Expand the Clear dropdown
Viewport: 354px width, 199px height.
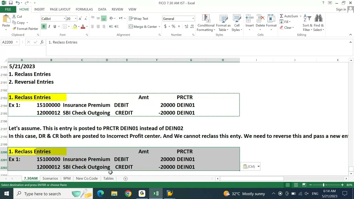point(293,28)
